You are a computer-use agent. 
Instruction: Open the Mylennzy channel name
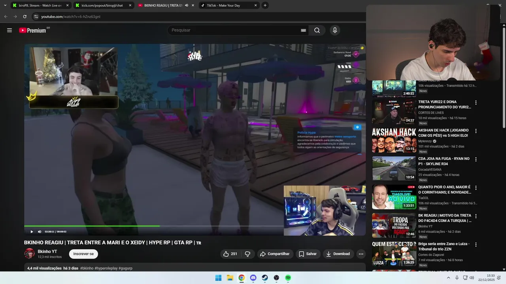(425, 141)
